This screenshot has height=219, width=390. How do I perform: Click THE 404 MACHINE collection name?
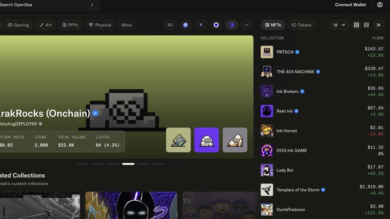295,72
